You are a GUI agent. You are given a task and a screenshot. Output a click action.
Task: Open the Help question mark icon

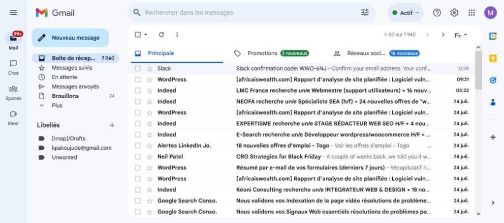pos(437,12)
